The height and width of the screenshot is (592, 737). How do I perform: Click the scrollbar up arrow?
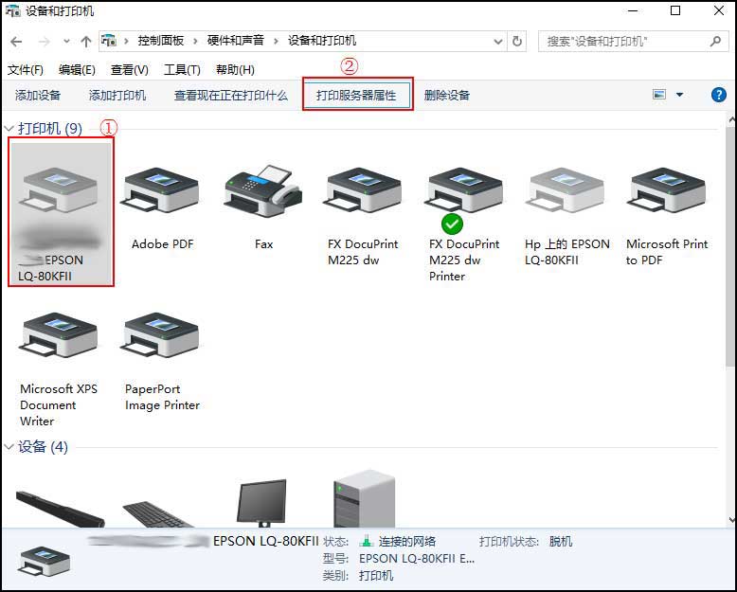[731, 119]
